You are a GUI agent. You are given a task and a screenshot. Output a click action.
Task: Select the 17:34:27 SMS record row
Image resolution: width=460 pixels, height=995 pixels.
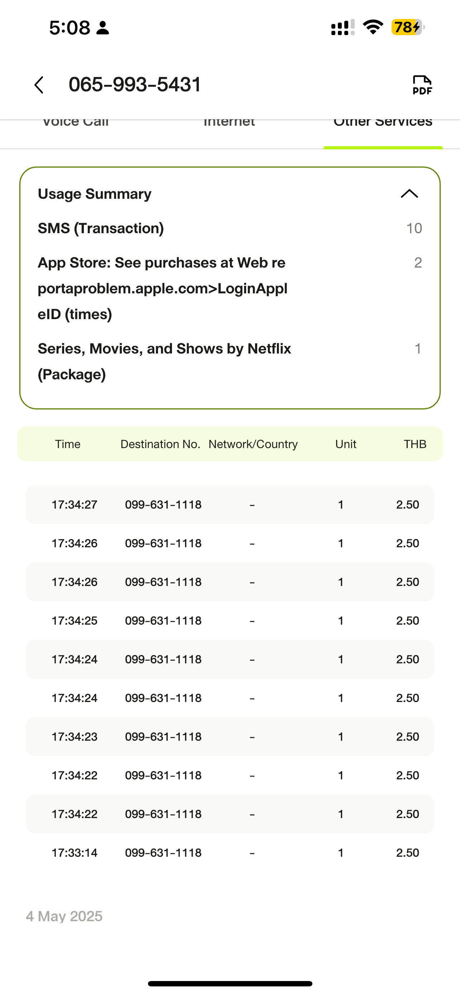[x=230, y=504]
